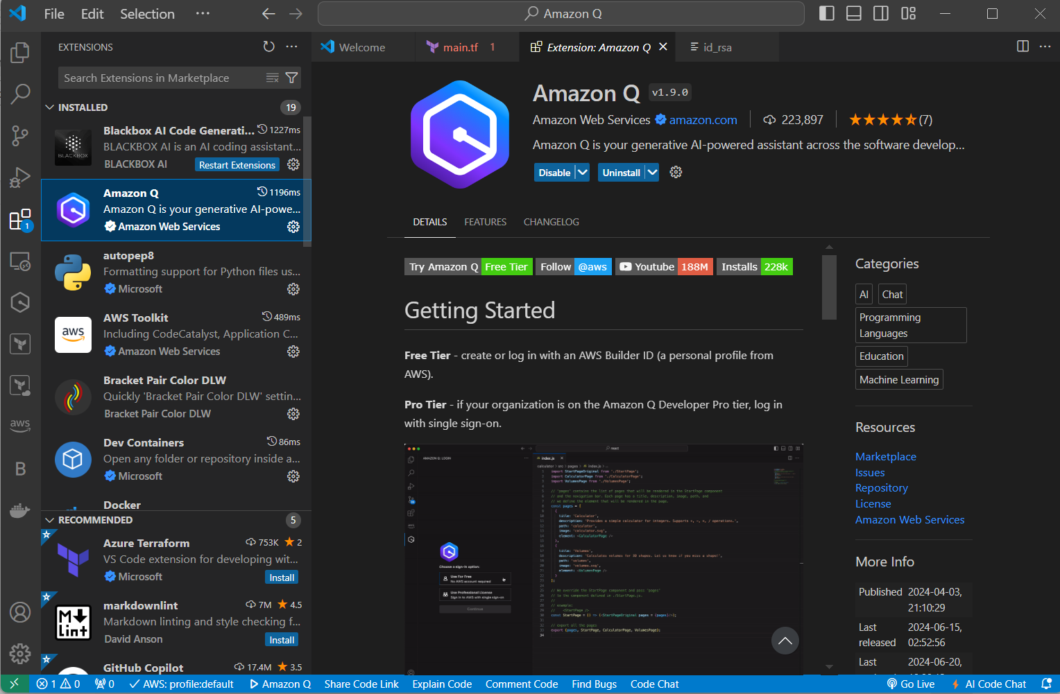The height and width of the screenshot is (694, 1060).
Task: Open the Uninstall button dropdown arrow
Action: point(652,173)
